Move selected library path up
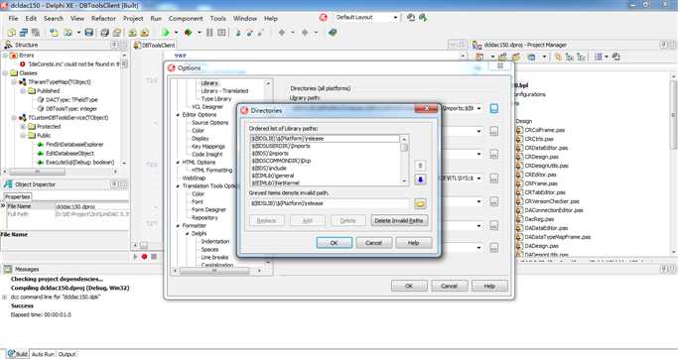 tap(420, 166)
